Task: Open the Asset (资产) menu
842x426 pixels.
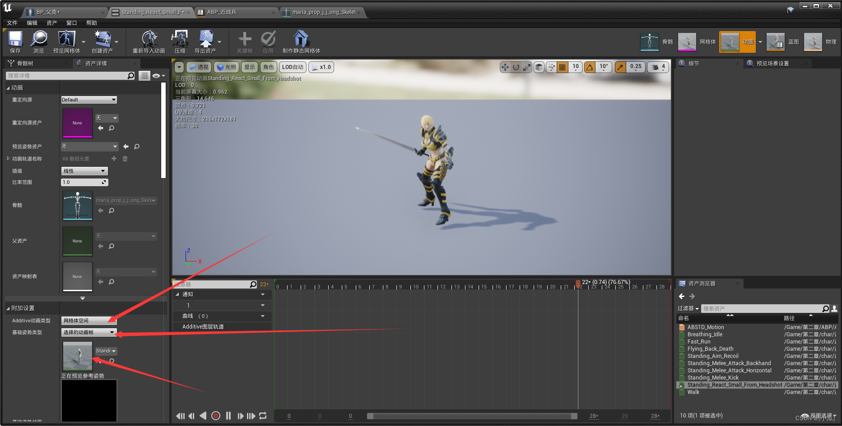Action: tap(52, 23)
